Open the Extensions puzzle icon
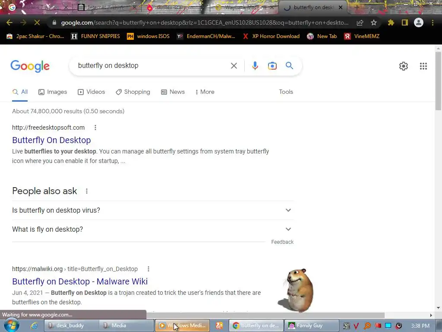 click(391, 22)
